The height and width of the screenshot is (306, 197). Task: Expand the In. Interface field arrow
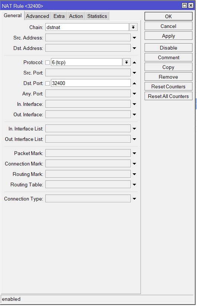134,104
